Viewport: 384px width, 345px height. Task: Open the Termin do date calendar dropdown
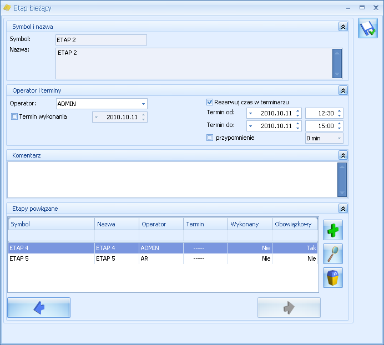[250, 126]
